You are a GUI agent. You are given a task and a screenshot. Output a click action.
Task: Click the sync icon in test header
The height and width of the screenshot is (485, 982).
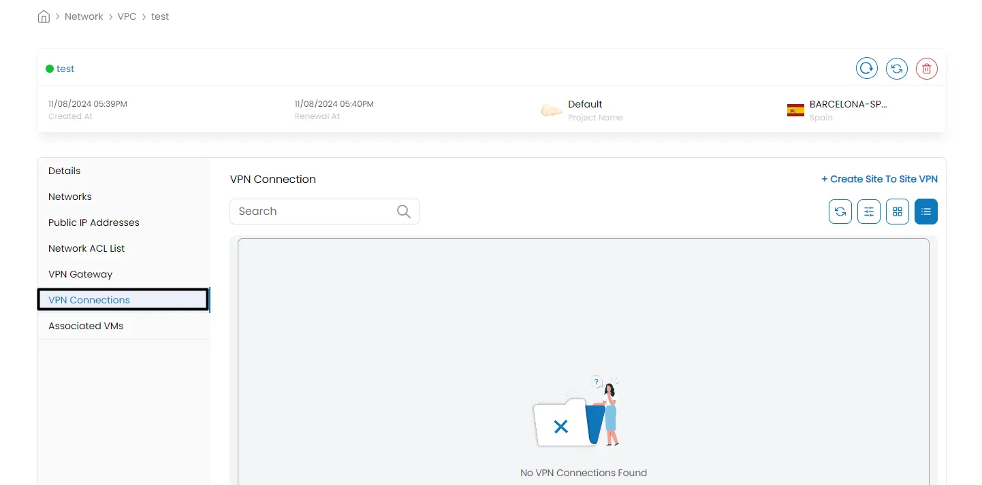(896, 69)
